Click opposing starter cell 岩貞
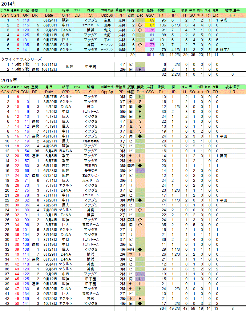Viewport: 246px width, 311px height. click(x=107, y=20)
